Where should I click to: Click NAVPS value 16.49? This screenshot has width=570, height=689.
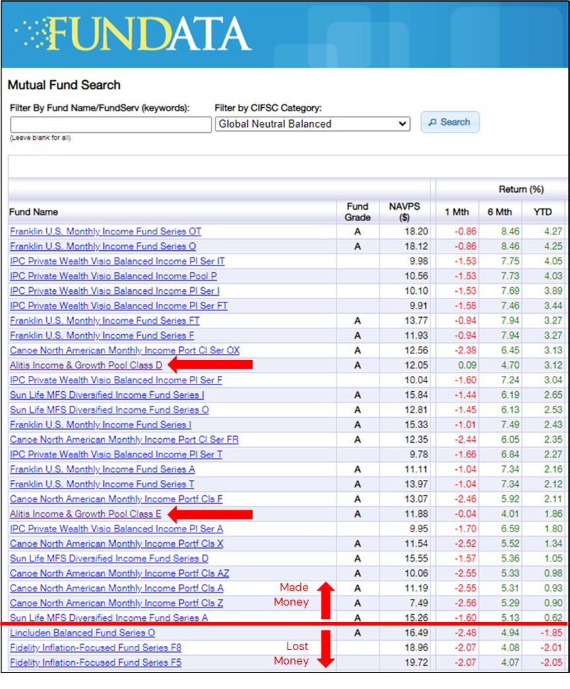point(416,633)
